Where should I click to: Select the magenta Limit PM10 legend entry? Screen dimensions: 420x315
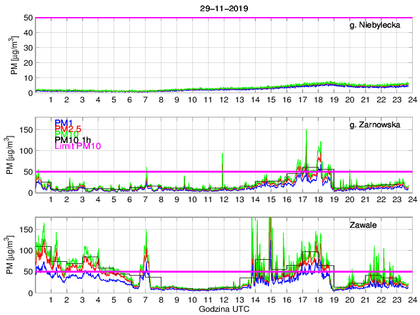(77, 146)
